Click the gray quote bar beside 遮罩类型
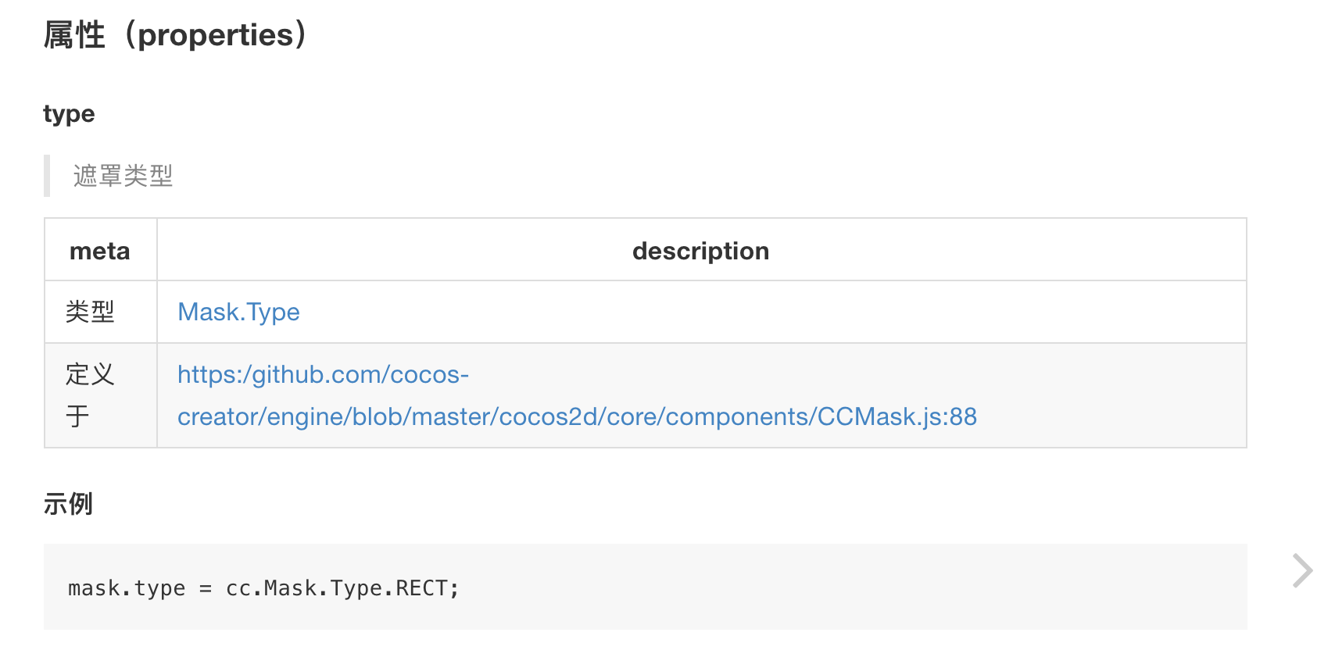The image size is (1335, 650). 47,176
